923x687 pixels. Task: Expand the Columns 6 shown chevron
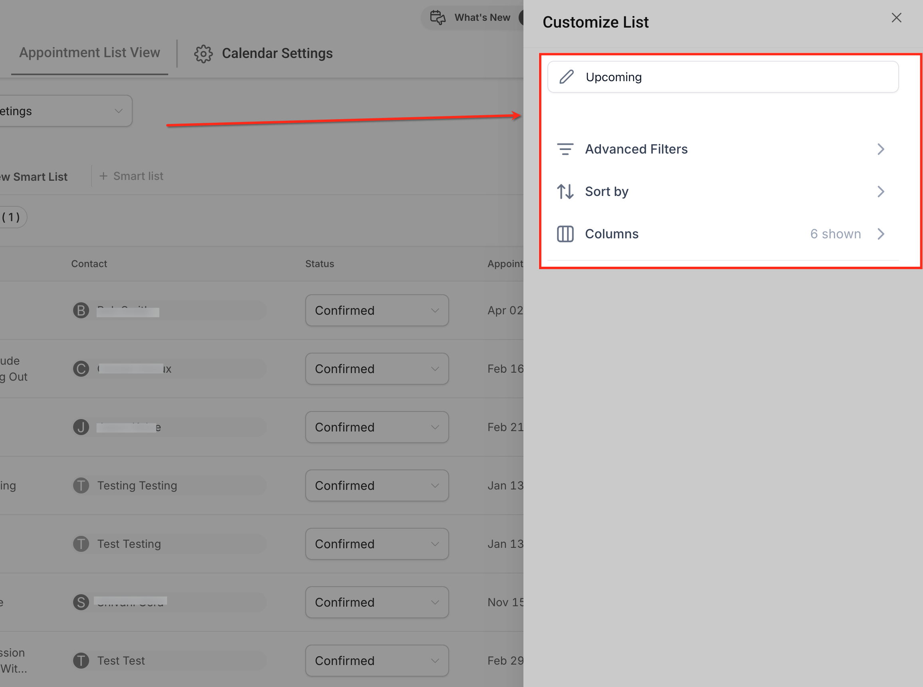(x=881, y=234)
